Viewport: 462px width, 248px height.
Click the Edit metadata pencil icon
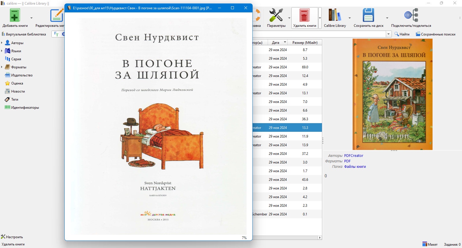[x=57, y=15]
